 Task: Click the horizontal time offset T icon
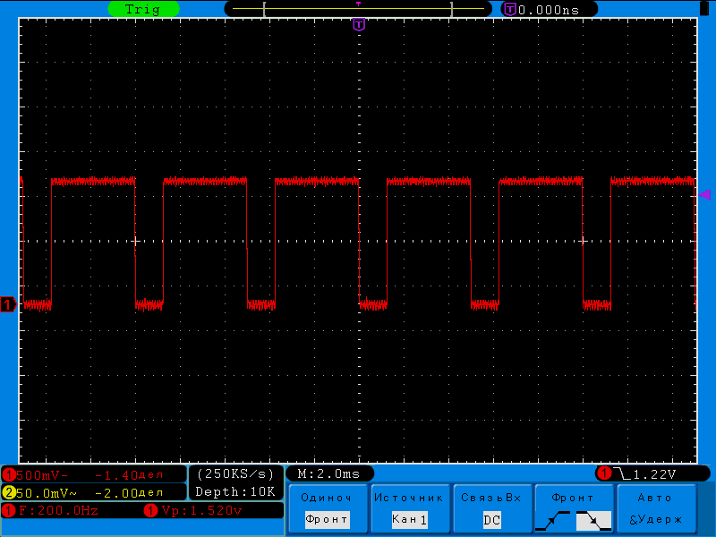(x=510, y=9)
